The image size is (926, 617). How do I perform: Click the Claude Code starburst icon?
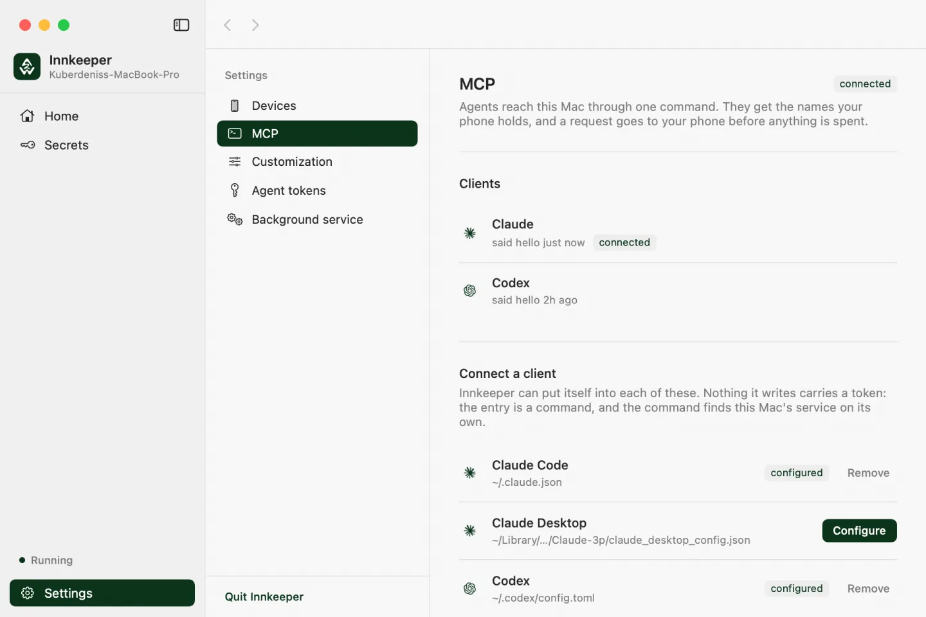pos(470,473)
